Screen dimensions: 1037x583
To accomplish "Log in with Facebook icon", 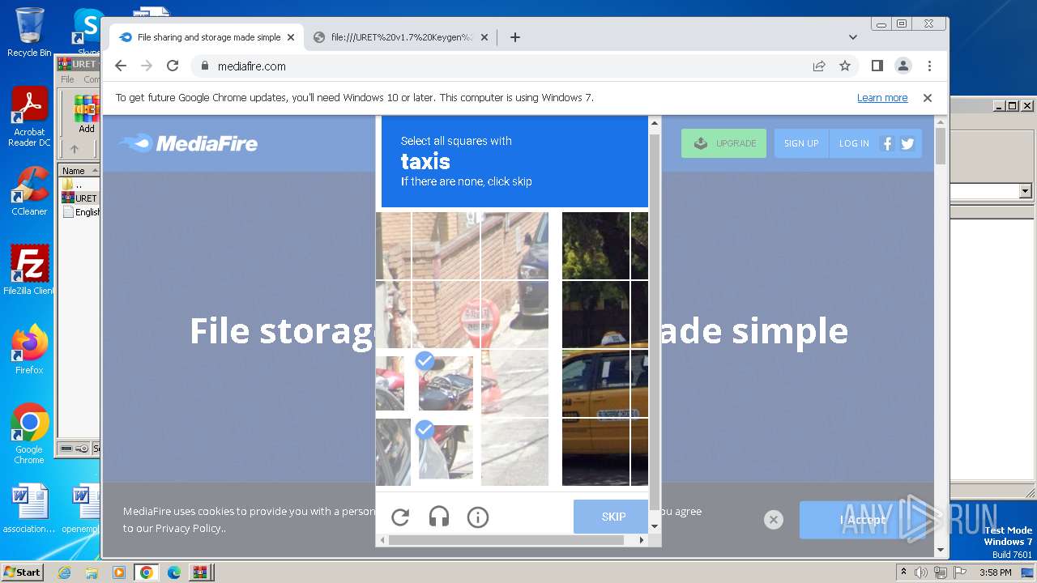I will [887, 143].
